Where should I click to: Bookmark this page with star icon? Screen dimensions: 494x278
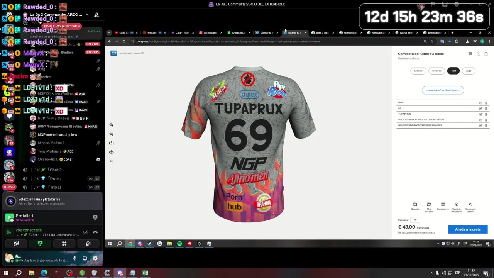click(x=432, y=41)
